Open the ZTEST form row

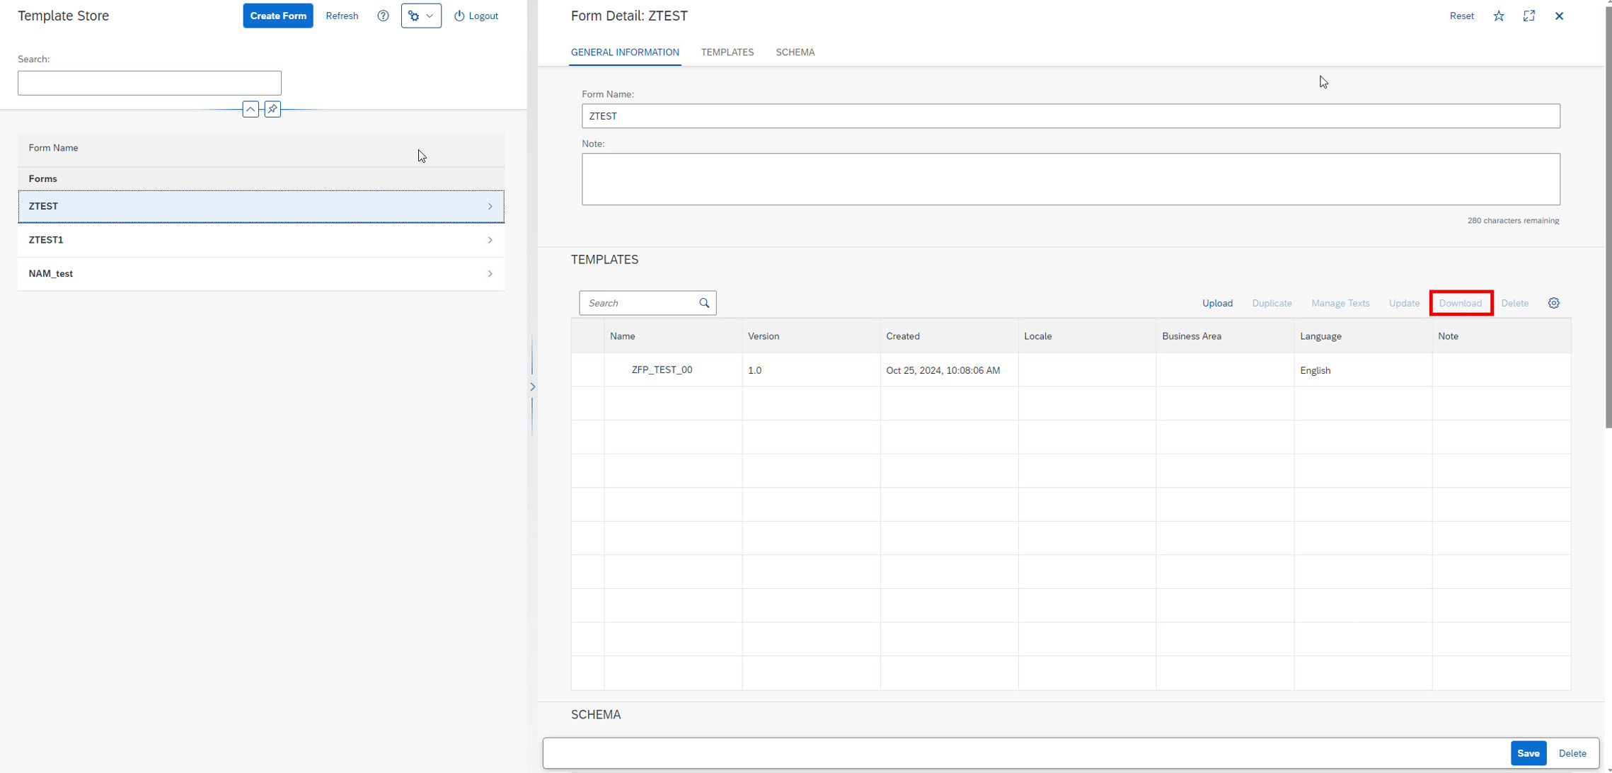pos(261,206)
